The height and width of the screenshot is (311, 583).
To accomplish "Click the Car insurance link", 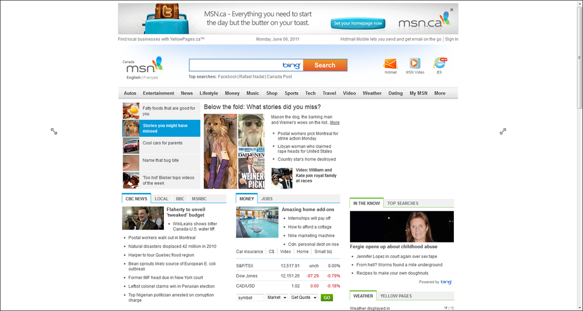I will (249, 252).
